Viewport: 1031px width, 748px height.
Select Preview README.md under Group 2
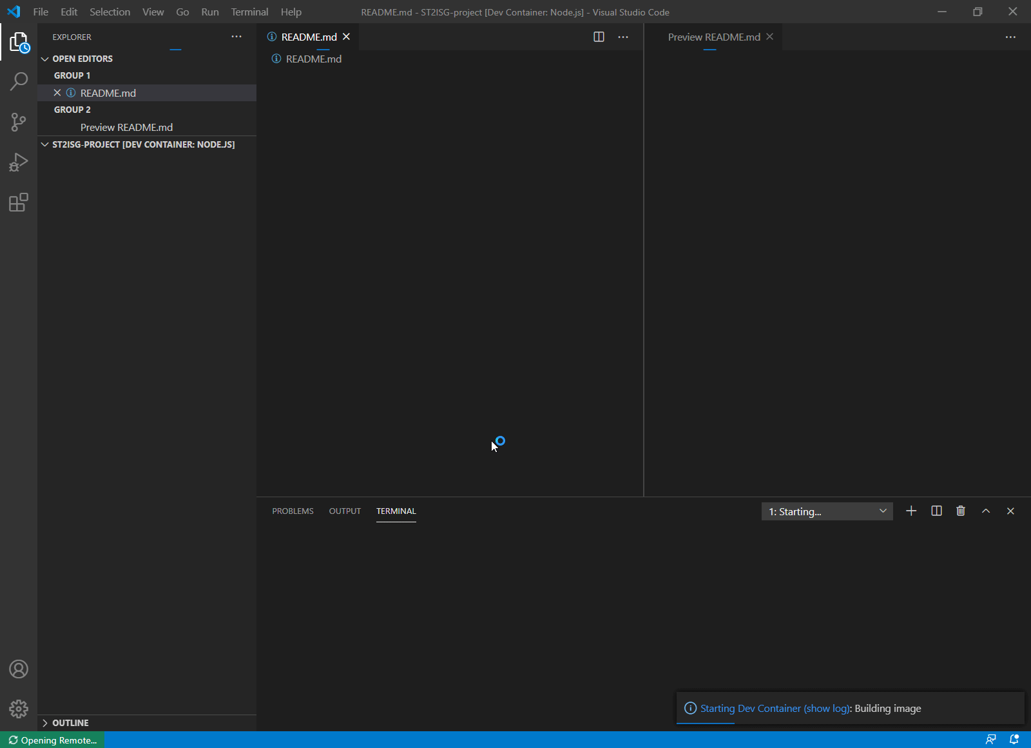click(147, 127)
